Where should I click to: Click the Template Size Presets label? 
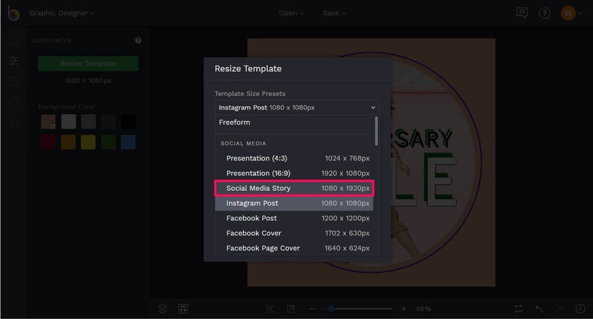pyautogui.click(x=250, y=94)
